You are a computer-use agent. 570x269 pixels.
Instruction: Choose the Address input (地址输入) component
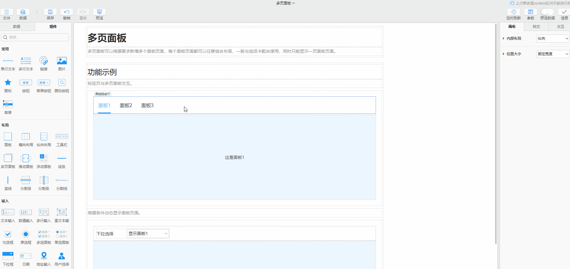click(44, 256)
